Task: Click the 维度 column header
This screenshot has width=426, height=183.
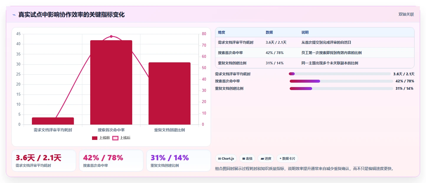Action: 222,32
